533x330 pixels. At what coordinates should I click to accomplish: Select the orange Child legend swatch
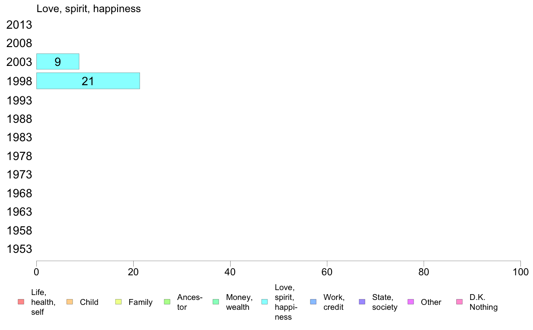pos(70,302)
